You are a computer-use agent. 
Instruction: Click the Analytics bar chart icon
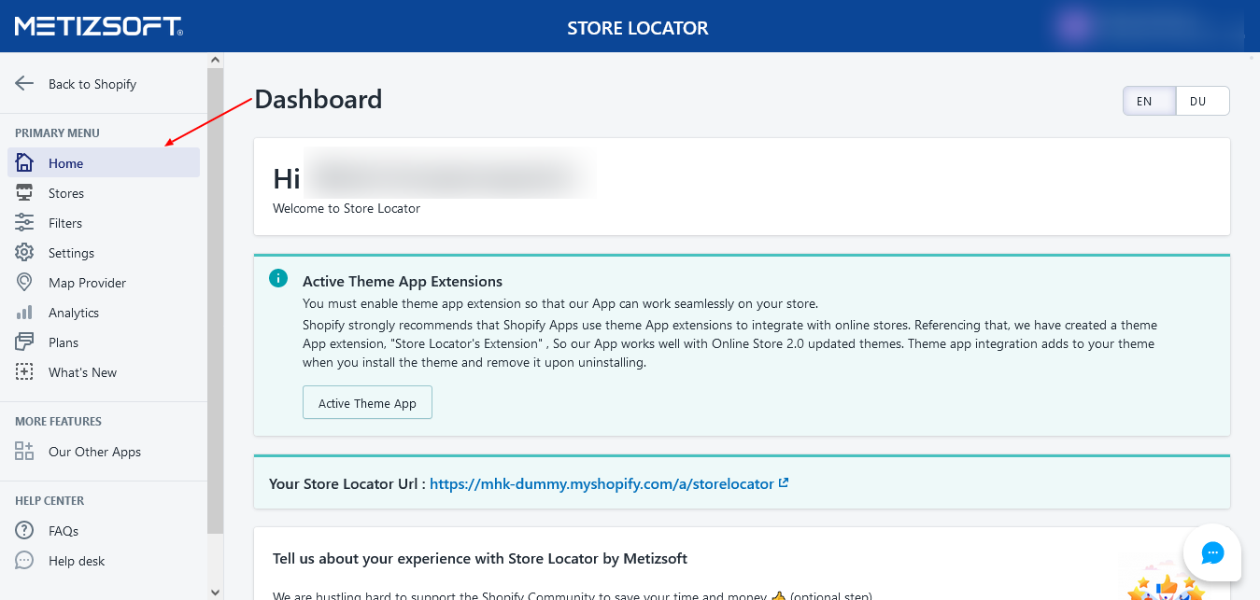point(24,313)
